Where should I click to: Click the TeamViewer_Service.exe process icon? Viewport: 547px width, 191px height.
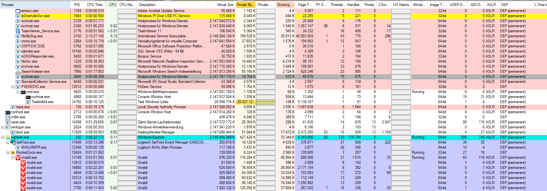click(18, 31)
